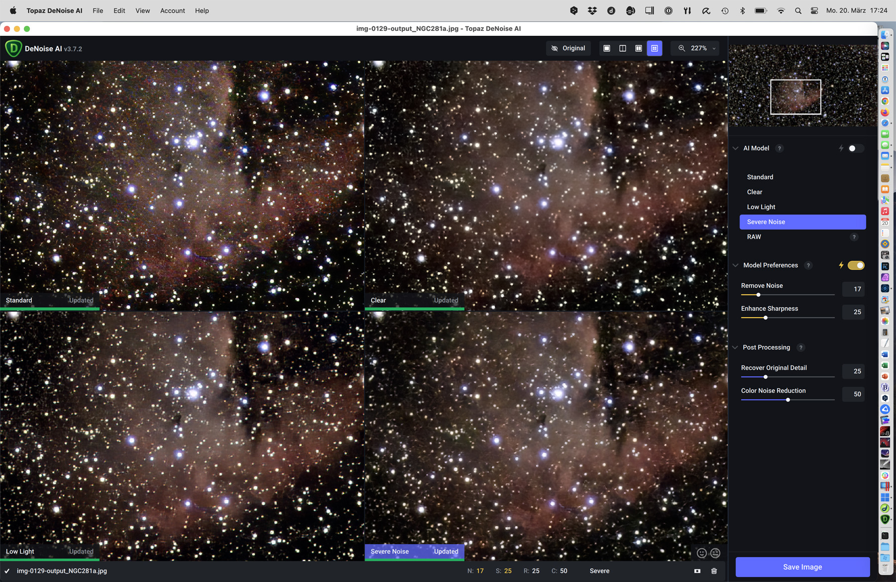This screenshot has width=896, height=582.
Task: Open Post Processing help question mark
Action: (x=800, y=348)
